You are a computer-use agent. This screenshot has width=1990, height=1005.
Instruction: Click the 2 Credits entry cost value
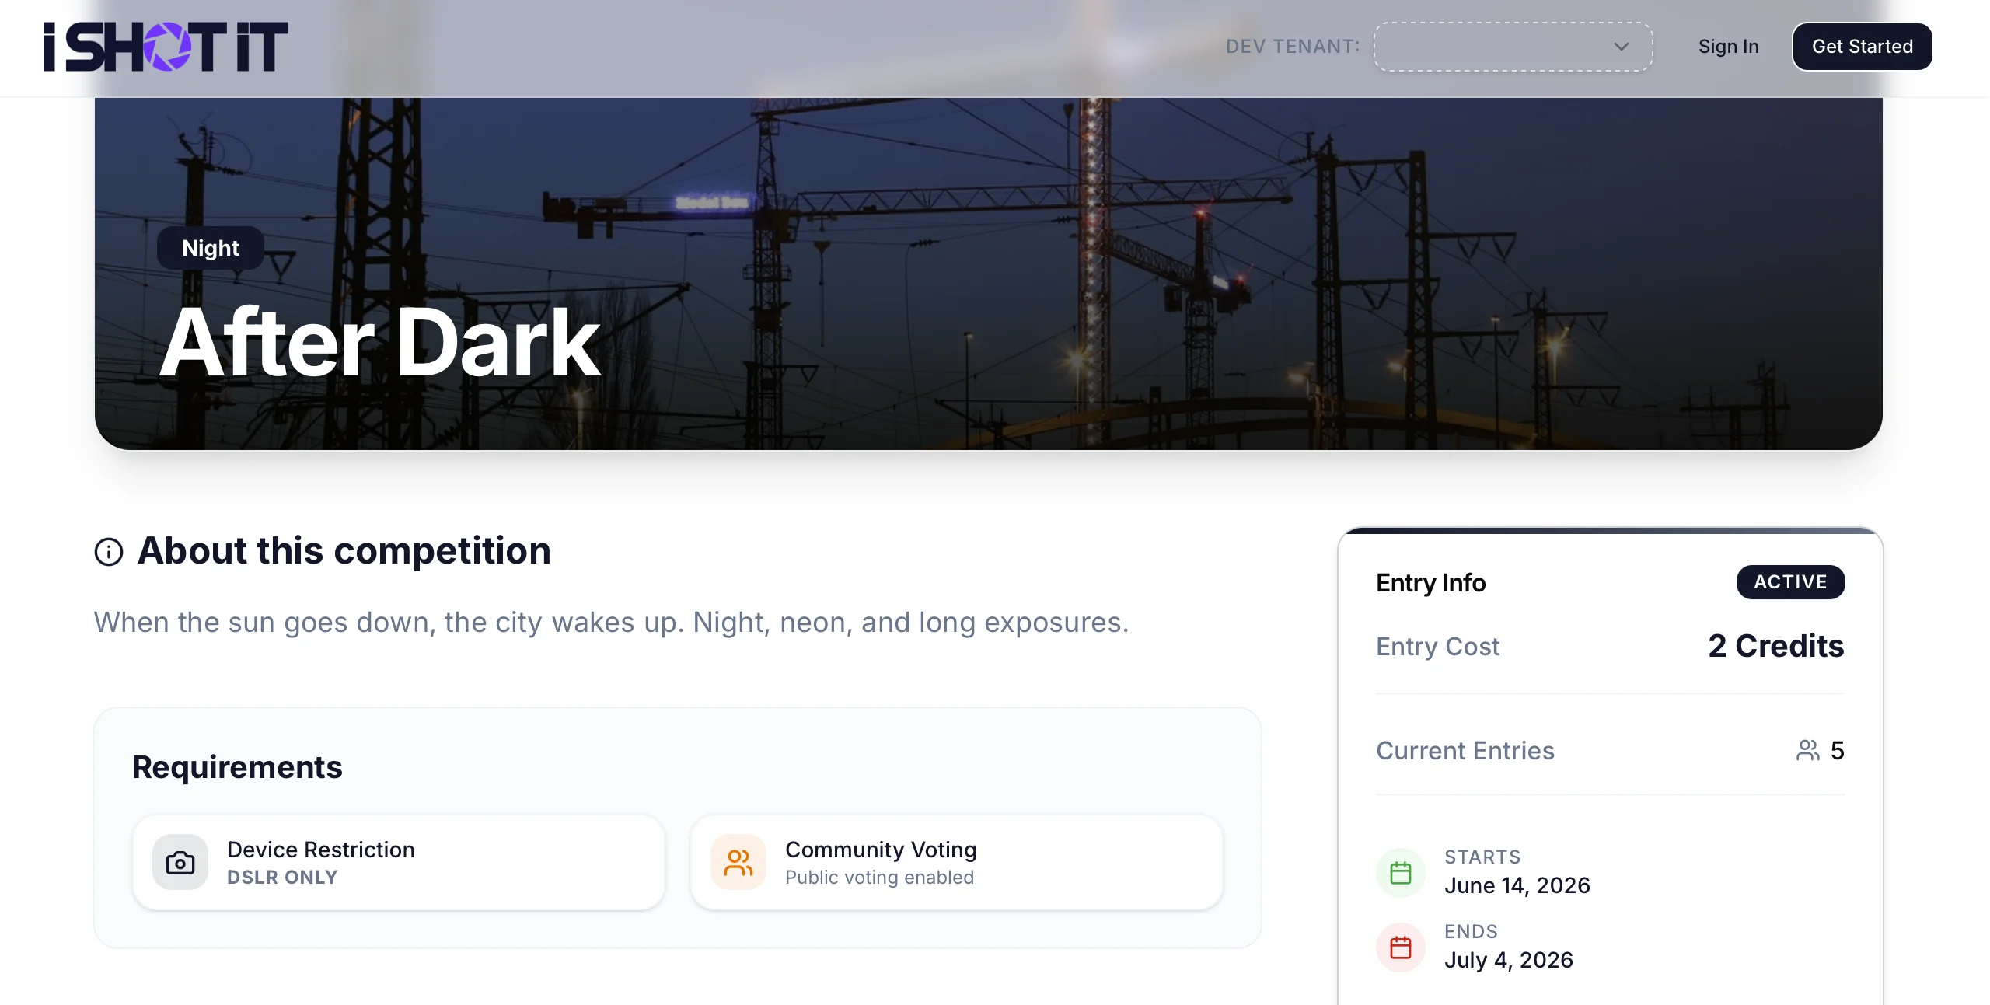[1775, 646]
